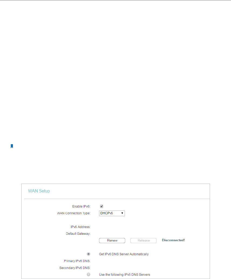This screenshot has width=231, height=279.
Task: Click the Default Gateway label
Action: click(x=78, y=234)
